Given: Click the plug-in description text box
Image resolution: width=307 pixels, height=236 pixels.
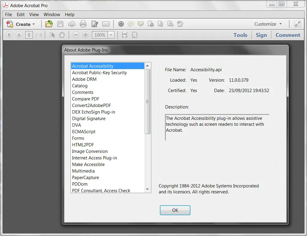Looking at the screenshot, I should coord(217,127).
